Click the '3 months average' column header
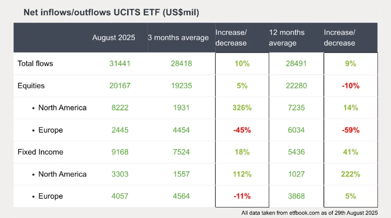Screen dimensions: 391x218 coord(178,38)
